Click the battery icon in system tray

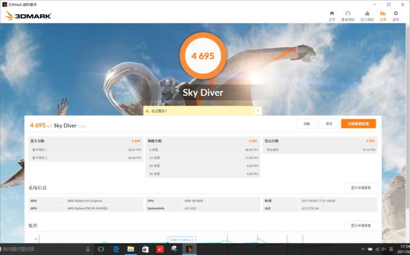pyautogui.click(x=370, y=249)
